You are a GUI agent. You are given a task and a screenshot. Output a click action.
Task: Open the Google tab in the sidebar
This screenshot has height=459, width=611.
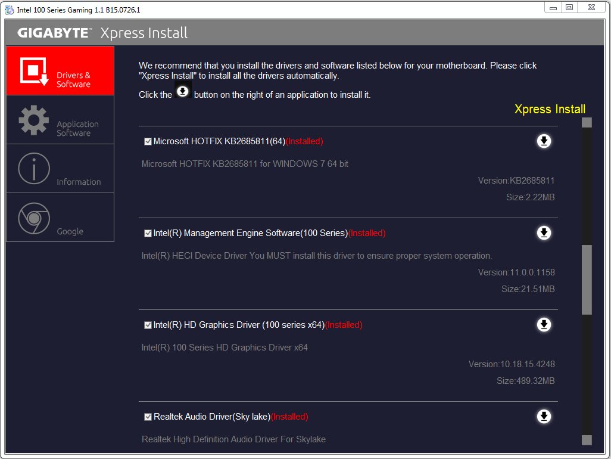pos(60,218)
